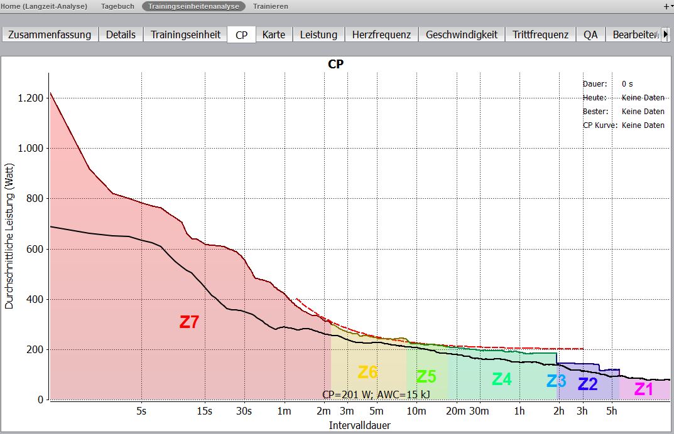
Task: Click the green Z4 zone label
Action: point(501,379)
